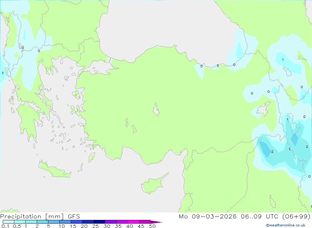Choose the 5–10 mm legend color box

point(54,222)
